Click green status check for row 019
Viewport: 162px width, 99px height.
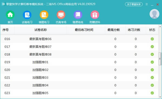point(152,62)
